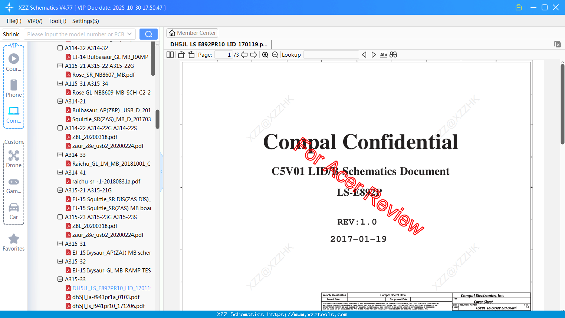Image resolution: width=565 pixels, height=318 pixels.
Task: Rotate page counterclockwise
Action: click(181, 54)
